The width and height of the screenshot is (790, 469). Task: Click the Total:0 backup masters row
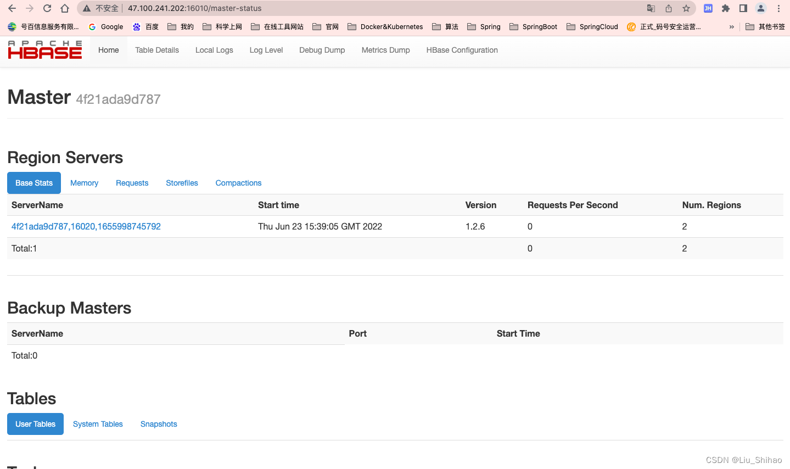click(x=25, y=355)
